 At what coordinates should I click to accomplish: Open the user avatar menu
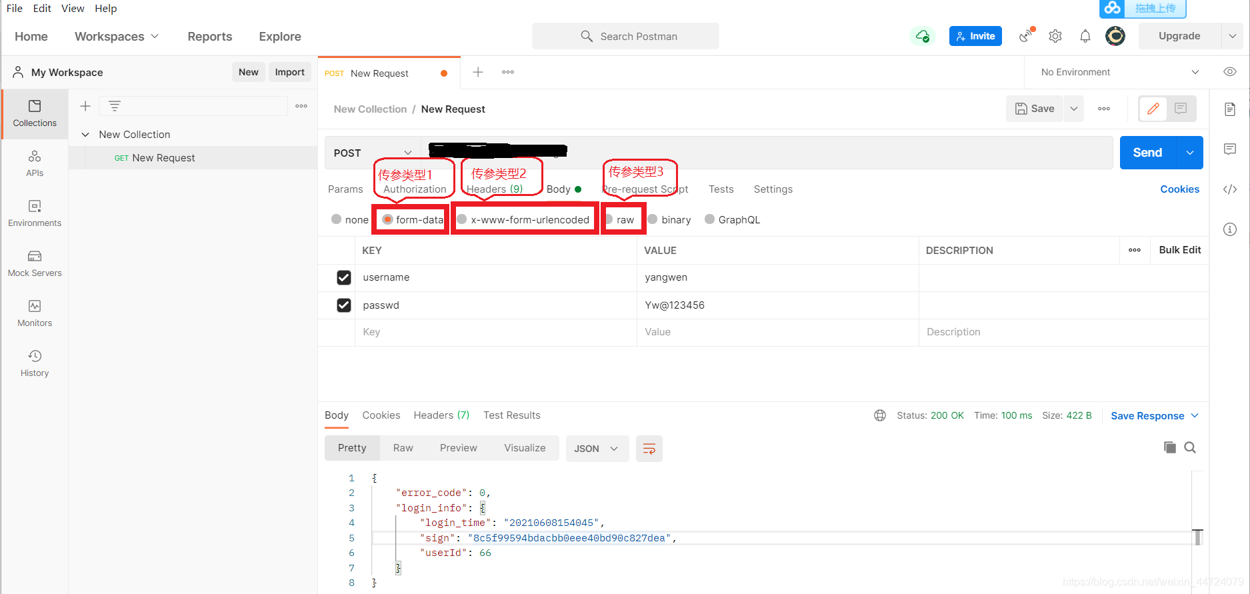1115,36
